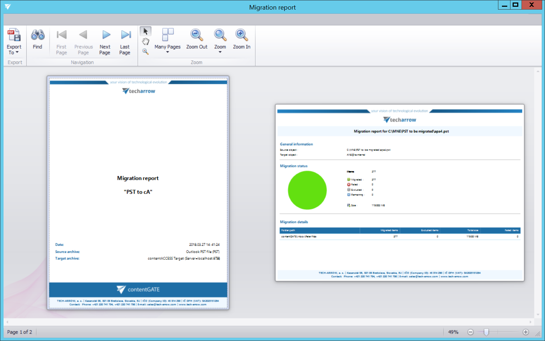
Task: Increase zoom with status bar plus button
Action: click(x=526, y=332)
